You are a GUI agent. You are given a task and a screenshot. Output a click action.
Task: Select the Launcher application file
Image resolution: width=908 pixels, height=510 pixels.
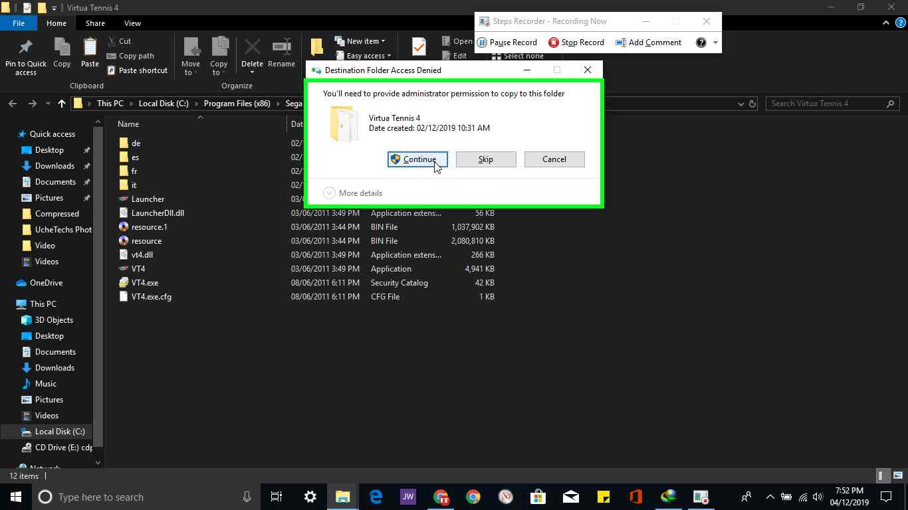coord(148,199)
